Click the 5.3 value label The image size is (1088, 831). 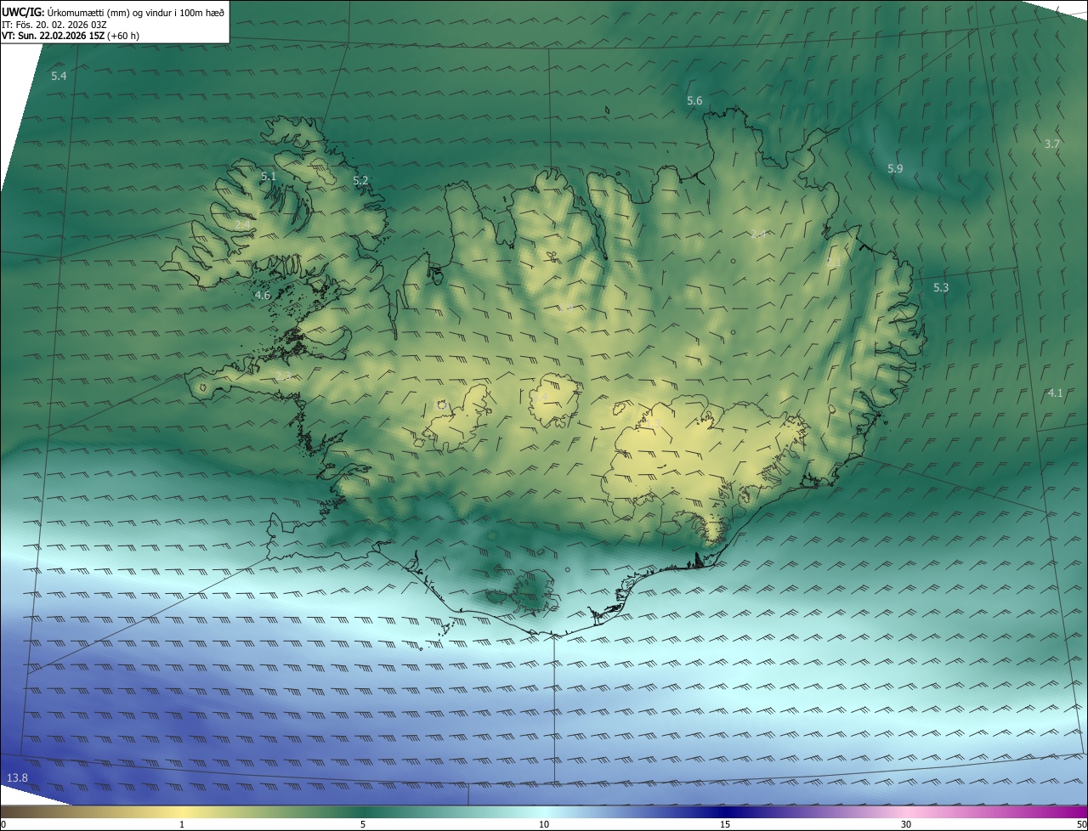pos(941,288)
